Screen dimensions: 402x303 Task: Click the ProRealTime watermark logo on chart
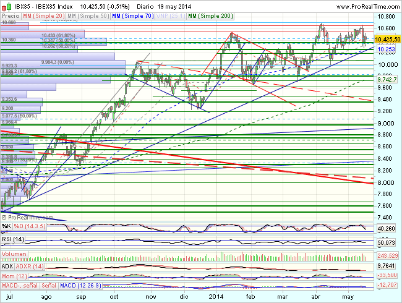[x=25, y=217]
